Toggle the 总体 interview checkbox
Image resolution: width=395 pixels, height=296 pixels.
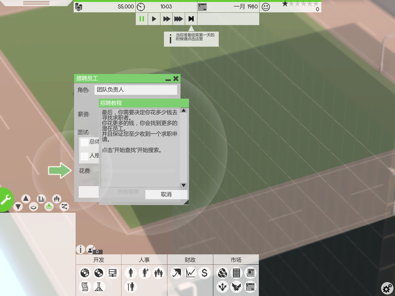tap(84, 142)
